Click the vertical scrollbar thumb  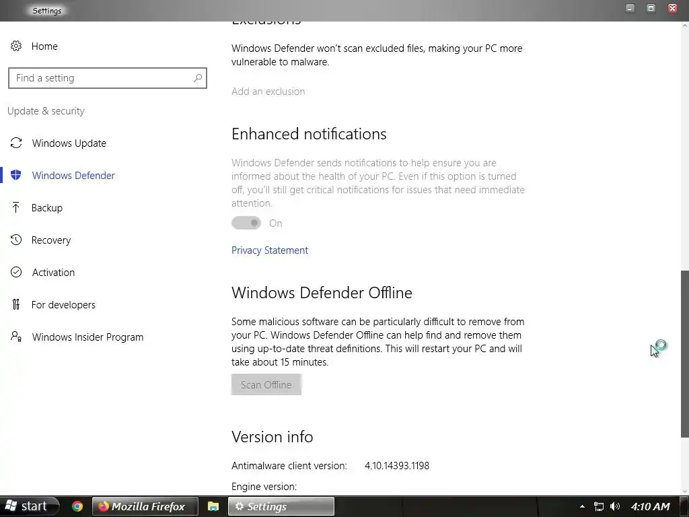point(684,354)
